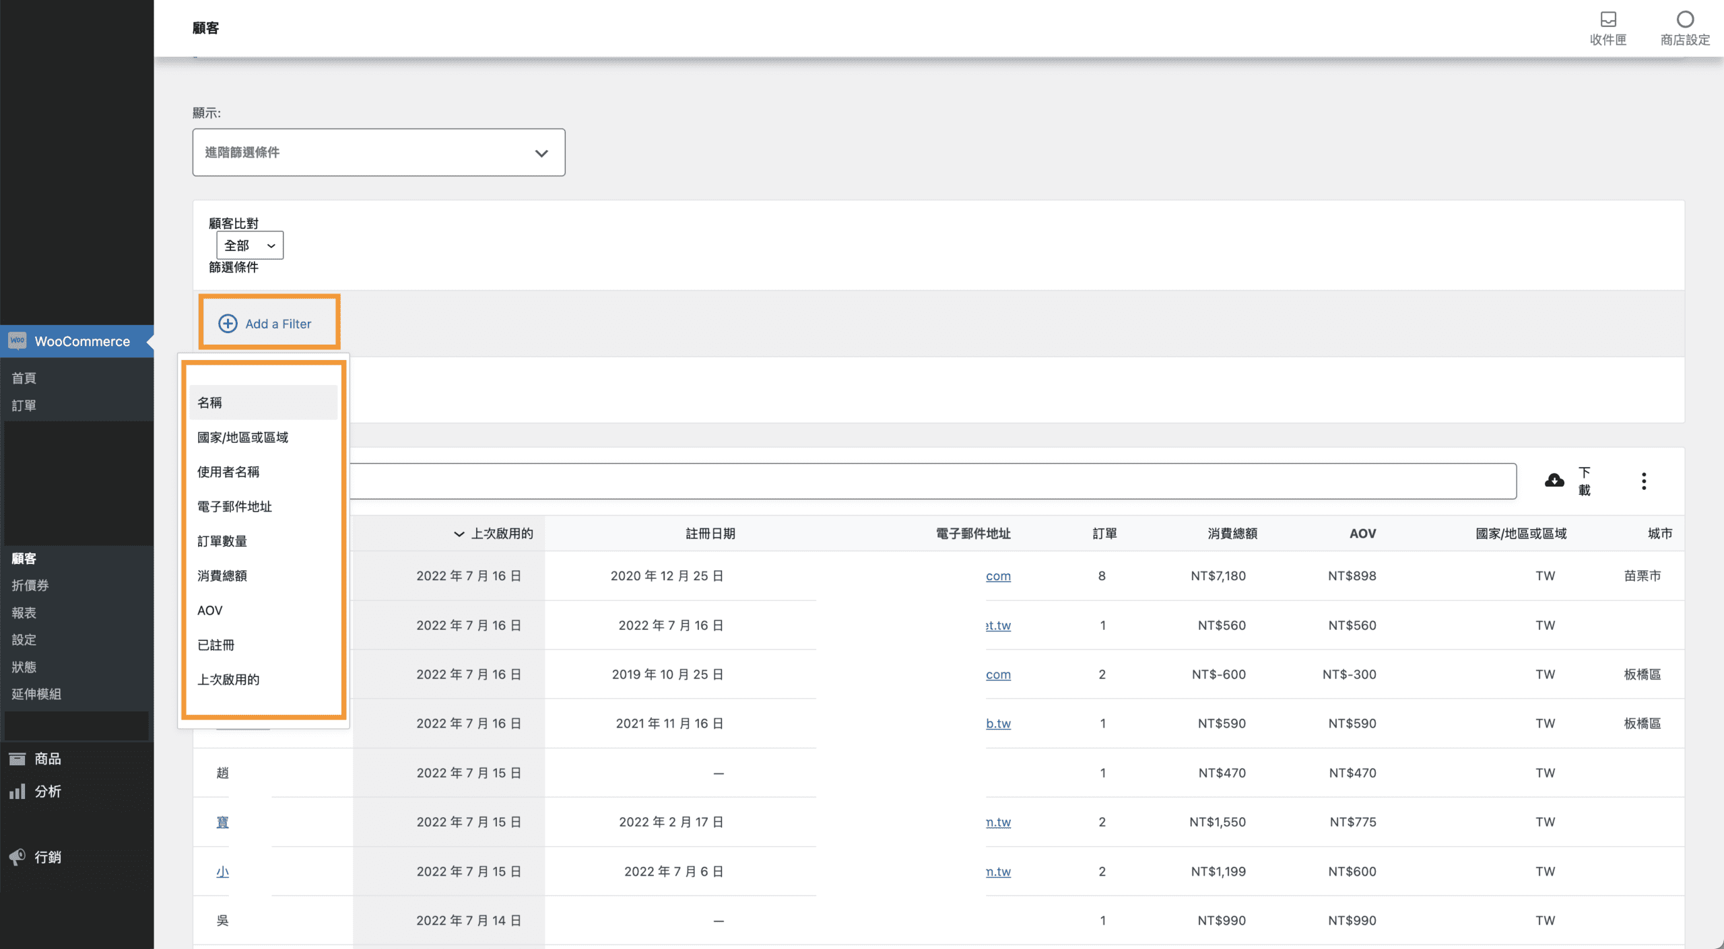This screenshot has width=1724, height=949.
Task: Open the 收件匣 inbox icon
Action: (1608, 19)
